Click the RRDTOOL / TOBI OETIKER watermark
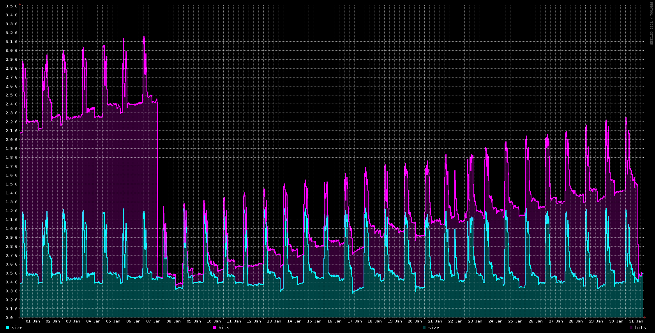655x333 pixels. 651,23
